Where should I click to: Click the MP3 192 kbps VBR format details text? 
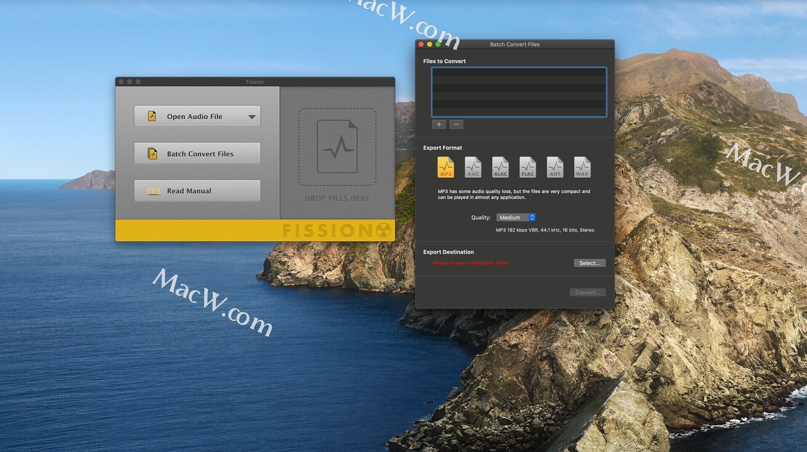click(x=545, y=230)
